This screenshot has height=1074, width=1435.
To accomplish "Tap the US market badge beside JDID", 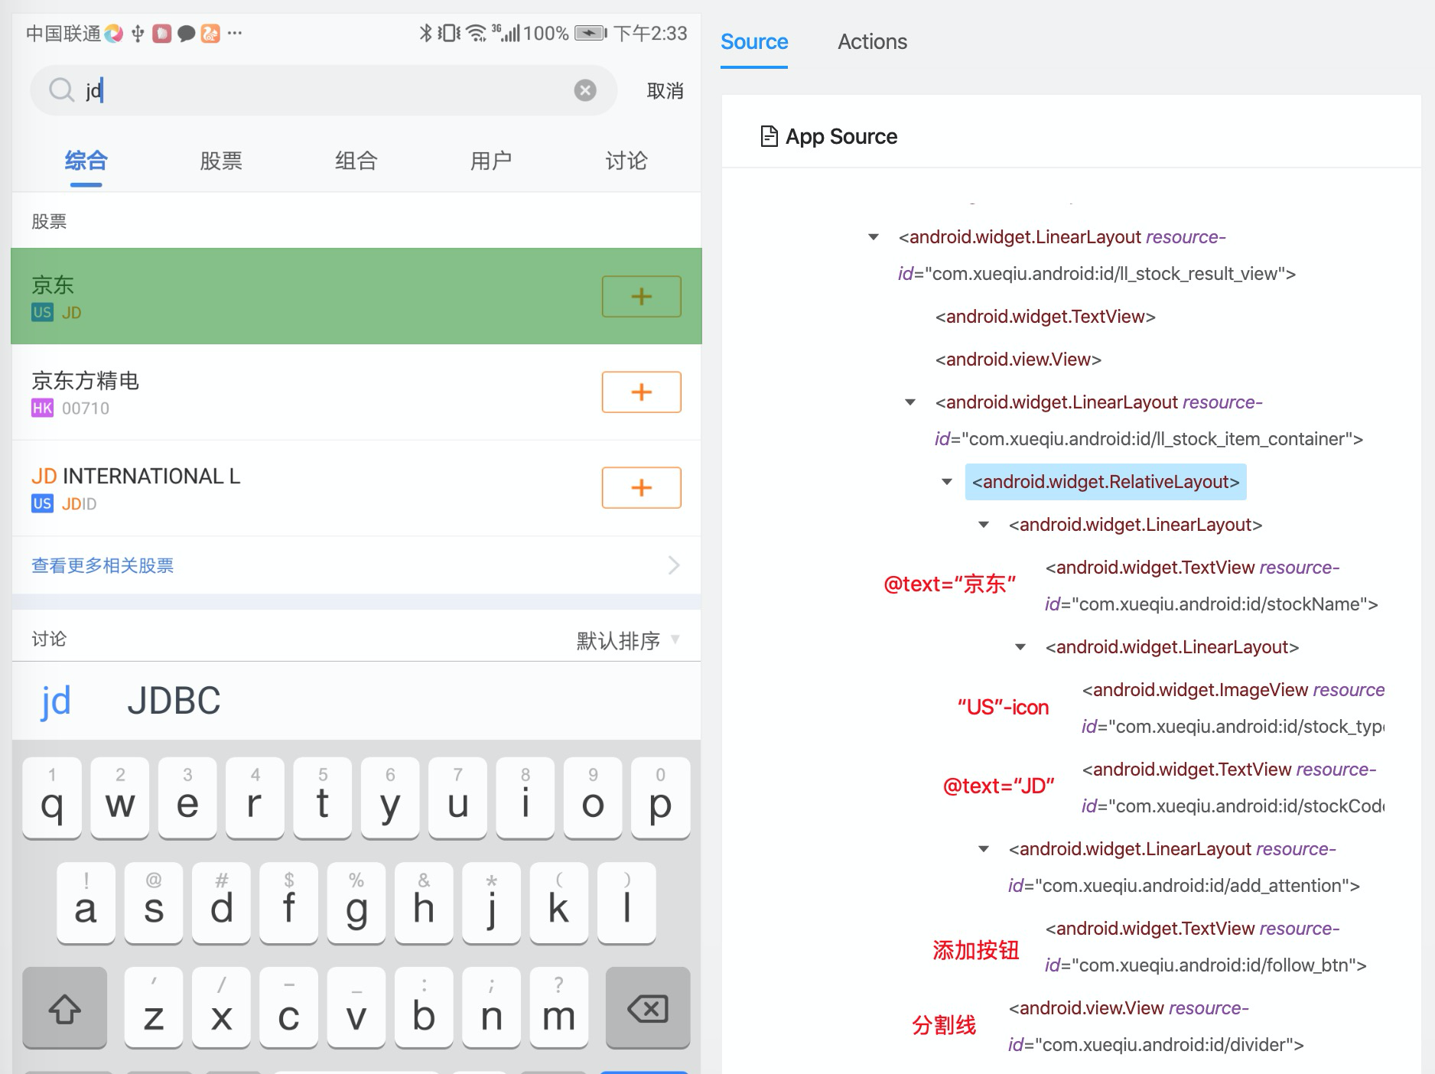I will pyautogui.click(x=42, y=503).
